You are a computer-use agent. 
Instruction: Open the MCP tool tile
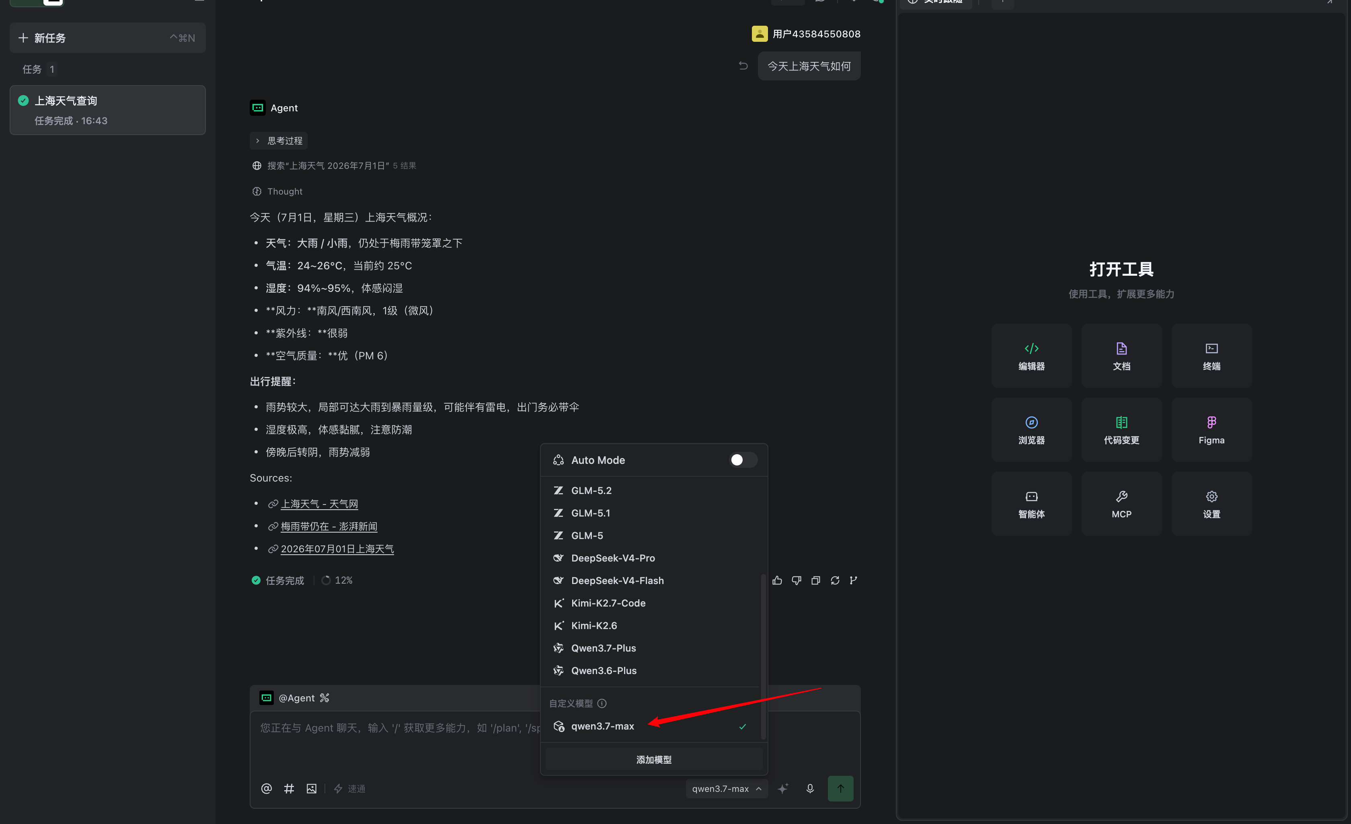pos(1121,504)
